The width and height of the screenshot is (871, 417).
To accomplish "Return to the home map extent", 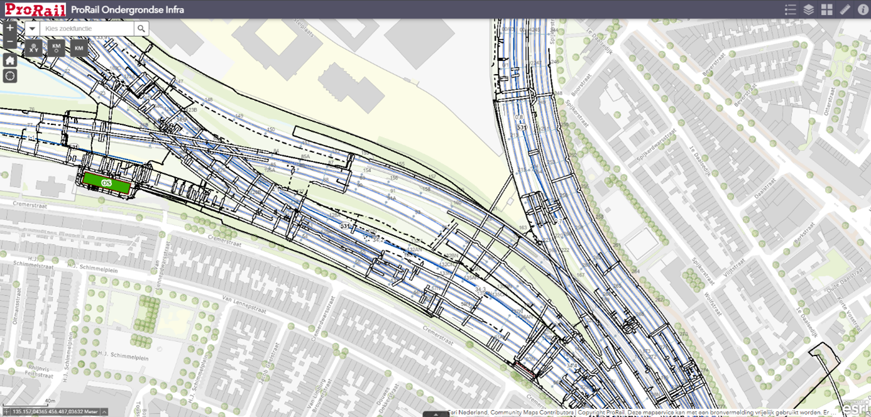I will [9, 60].
